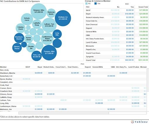Click the Bayer column header in the member table
The image size is (149, 124).
40,67
